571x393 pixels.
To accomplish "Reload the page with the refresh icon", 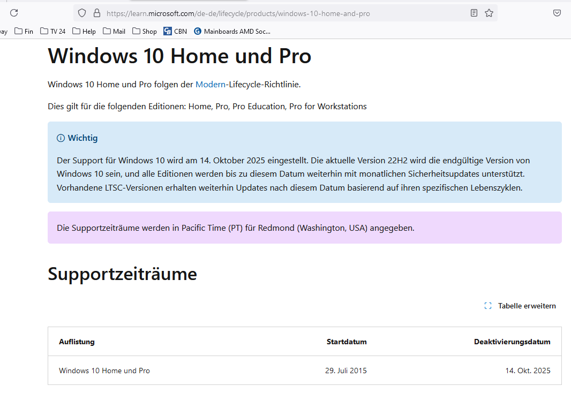I will 14,13.
